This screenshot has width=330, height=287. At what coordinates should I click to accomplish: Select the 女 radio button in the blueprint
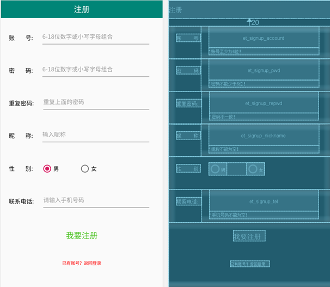point(255,169)
